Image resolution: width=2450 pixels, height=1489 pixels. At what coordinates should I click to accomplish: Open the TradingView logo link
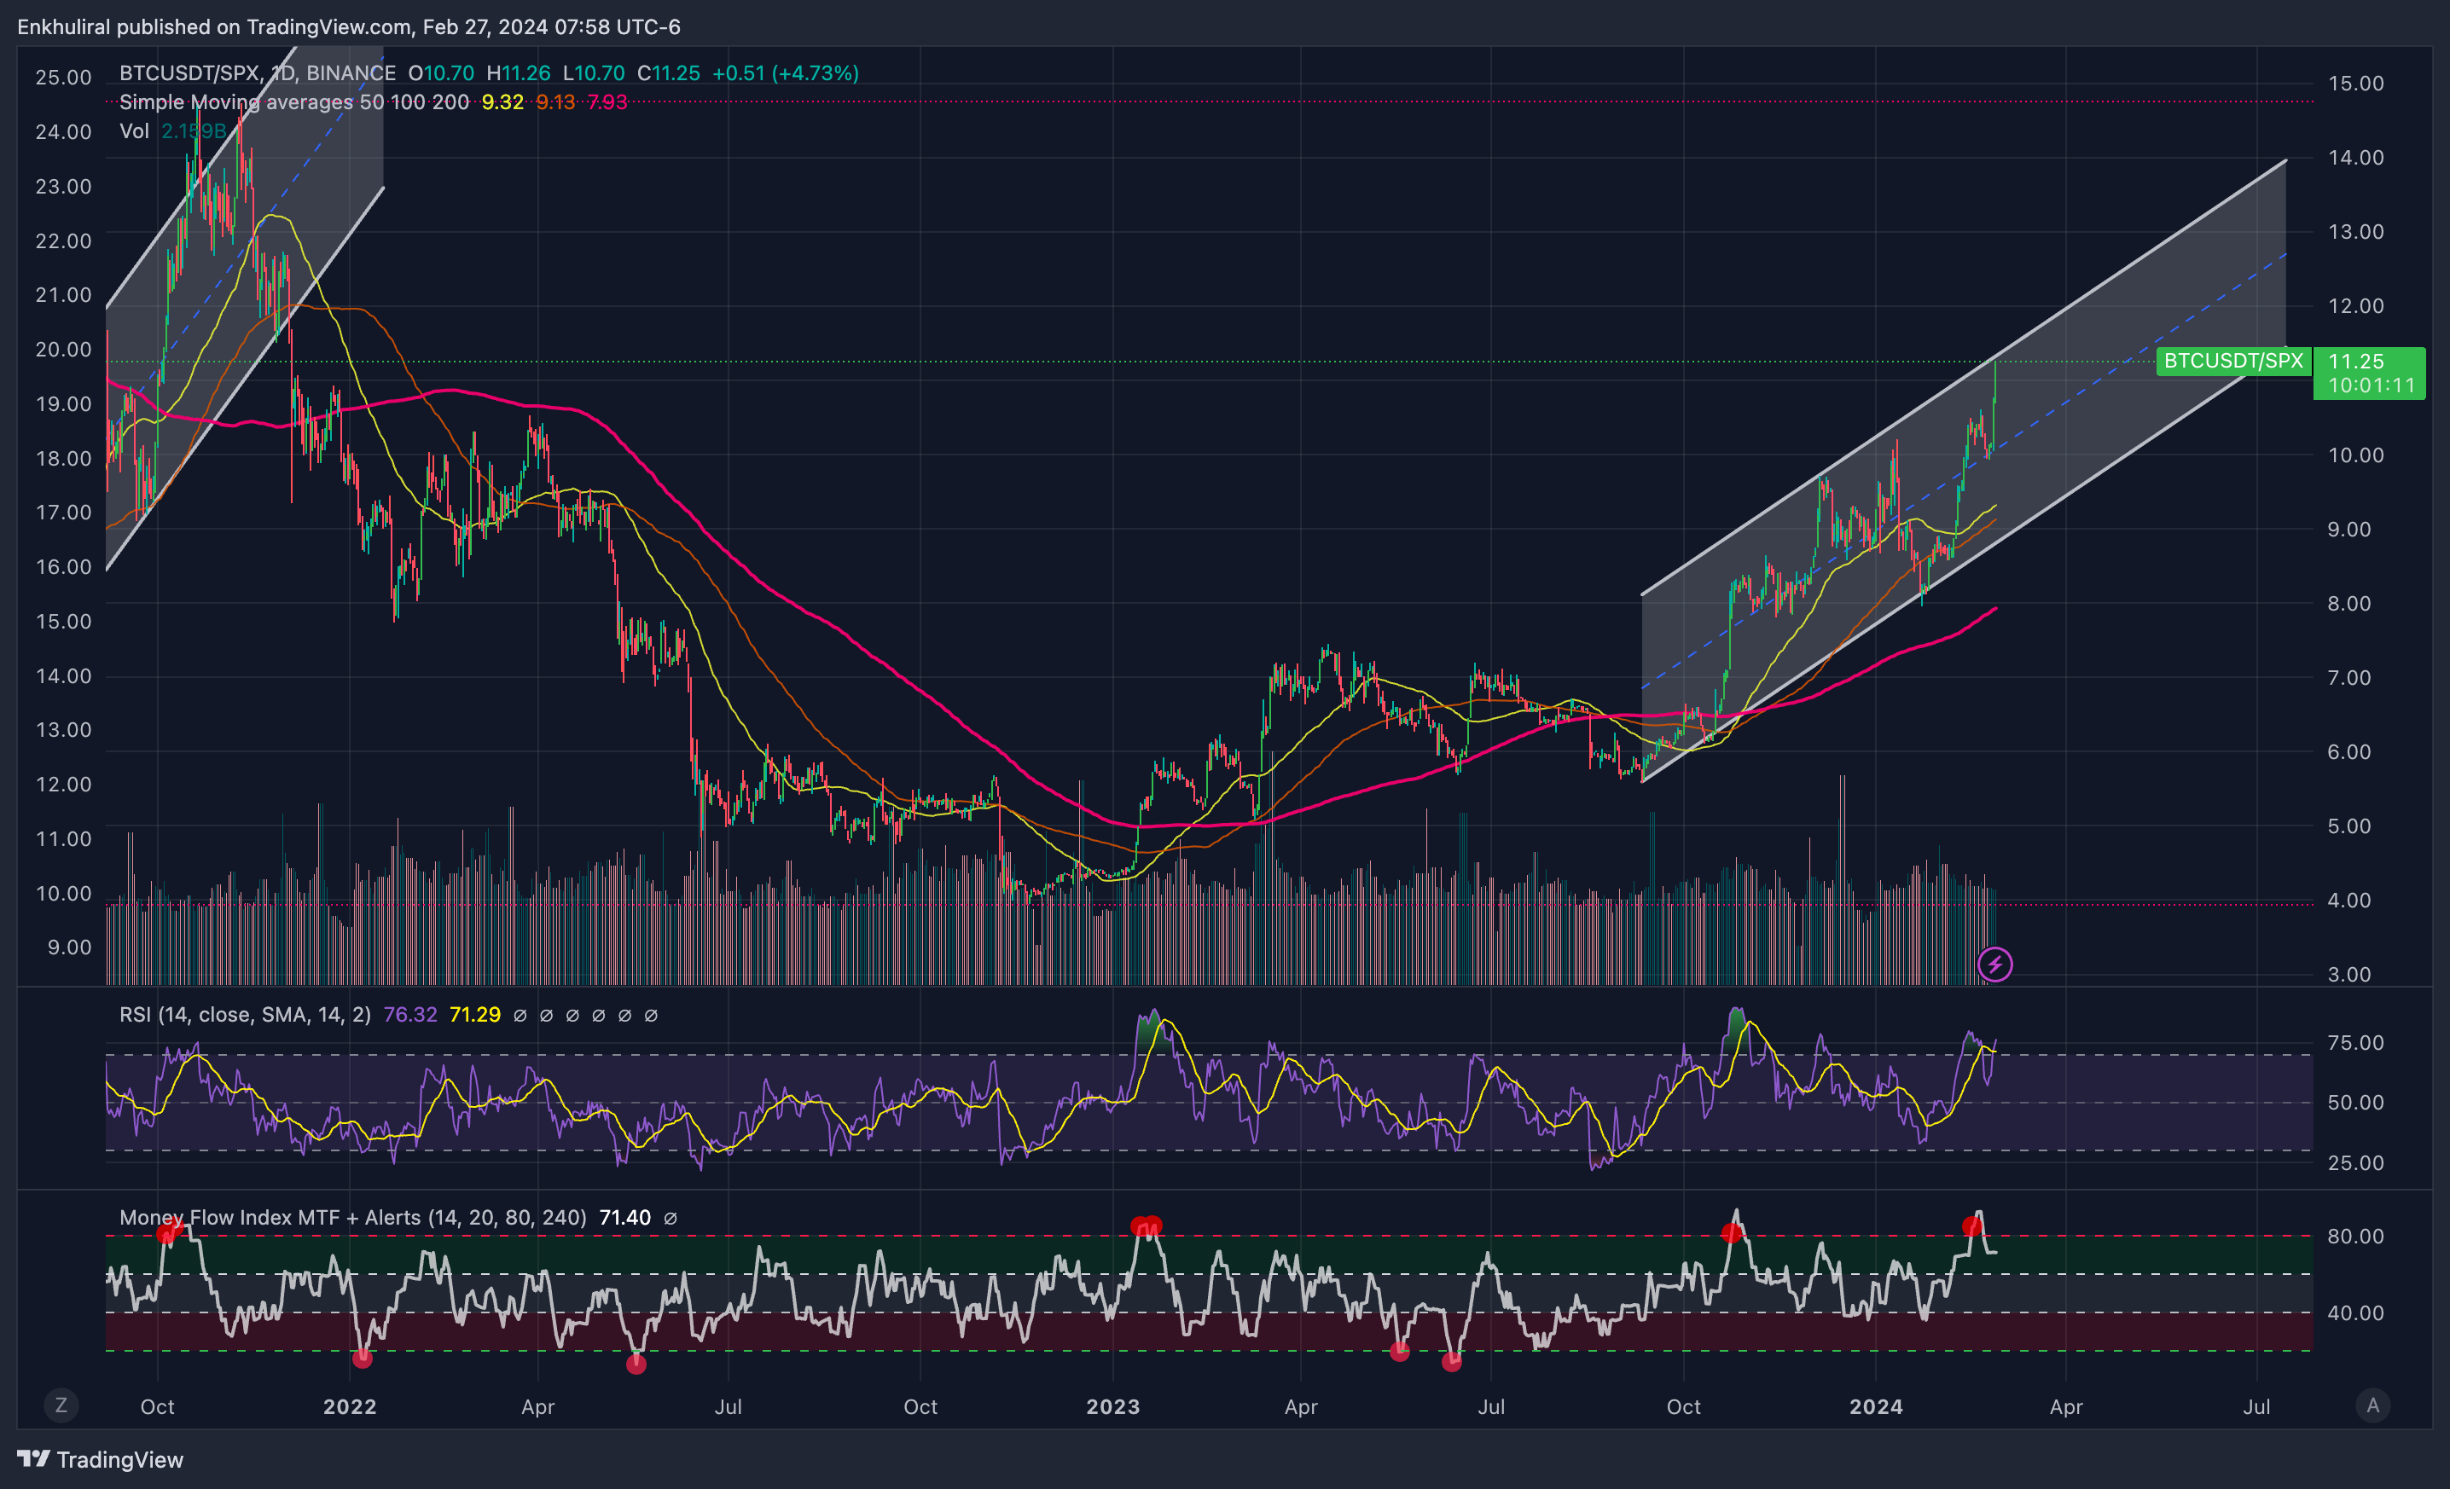click(x=101, y=1459)
